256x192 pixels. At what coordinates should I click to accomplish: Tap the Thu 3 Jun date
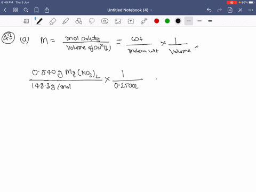(x=22, y=2)
